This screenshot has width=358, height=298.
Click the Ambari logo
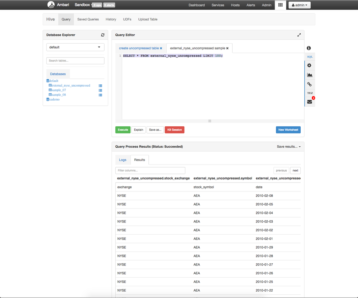(x=51, y=5)
